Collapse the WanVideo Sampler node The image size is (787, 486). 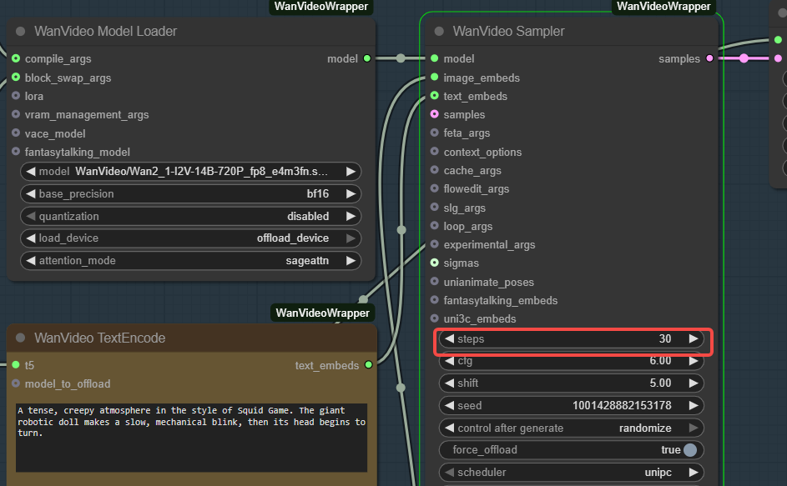439,31
